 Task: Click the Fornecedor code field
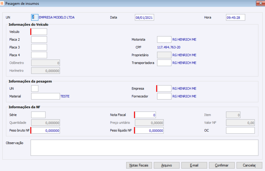coord(164,96)
